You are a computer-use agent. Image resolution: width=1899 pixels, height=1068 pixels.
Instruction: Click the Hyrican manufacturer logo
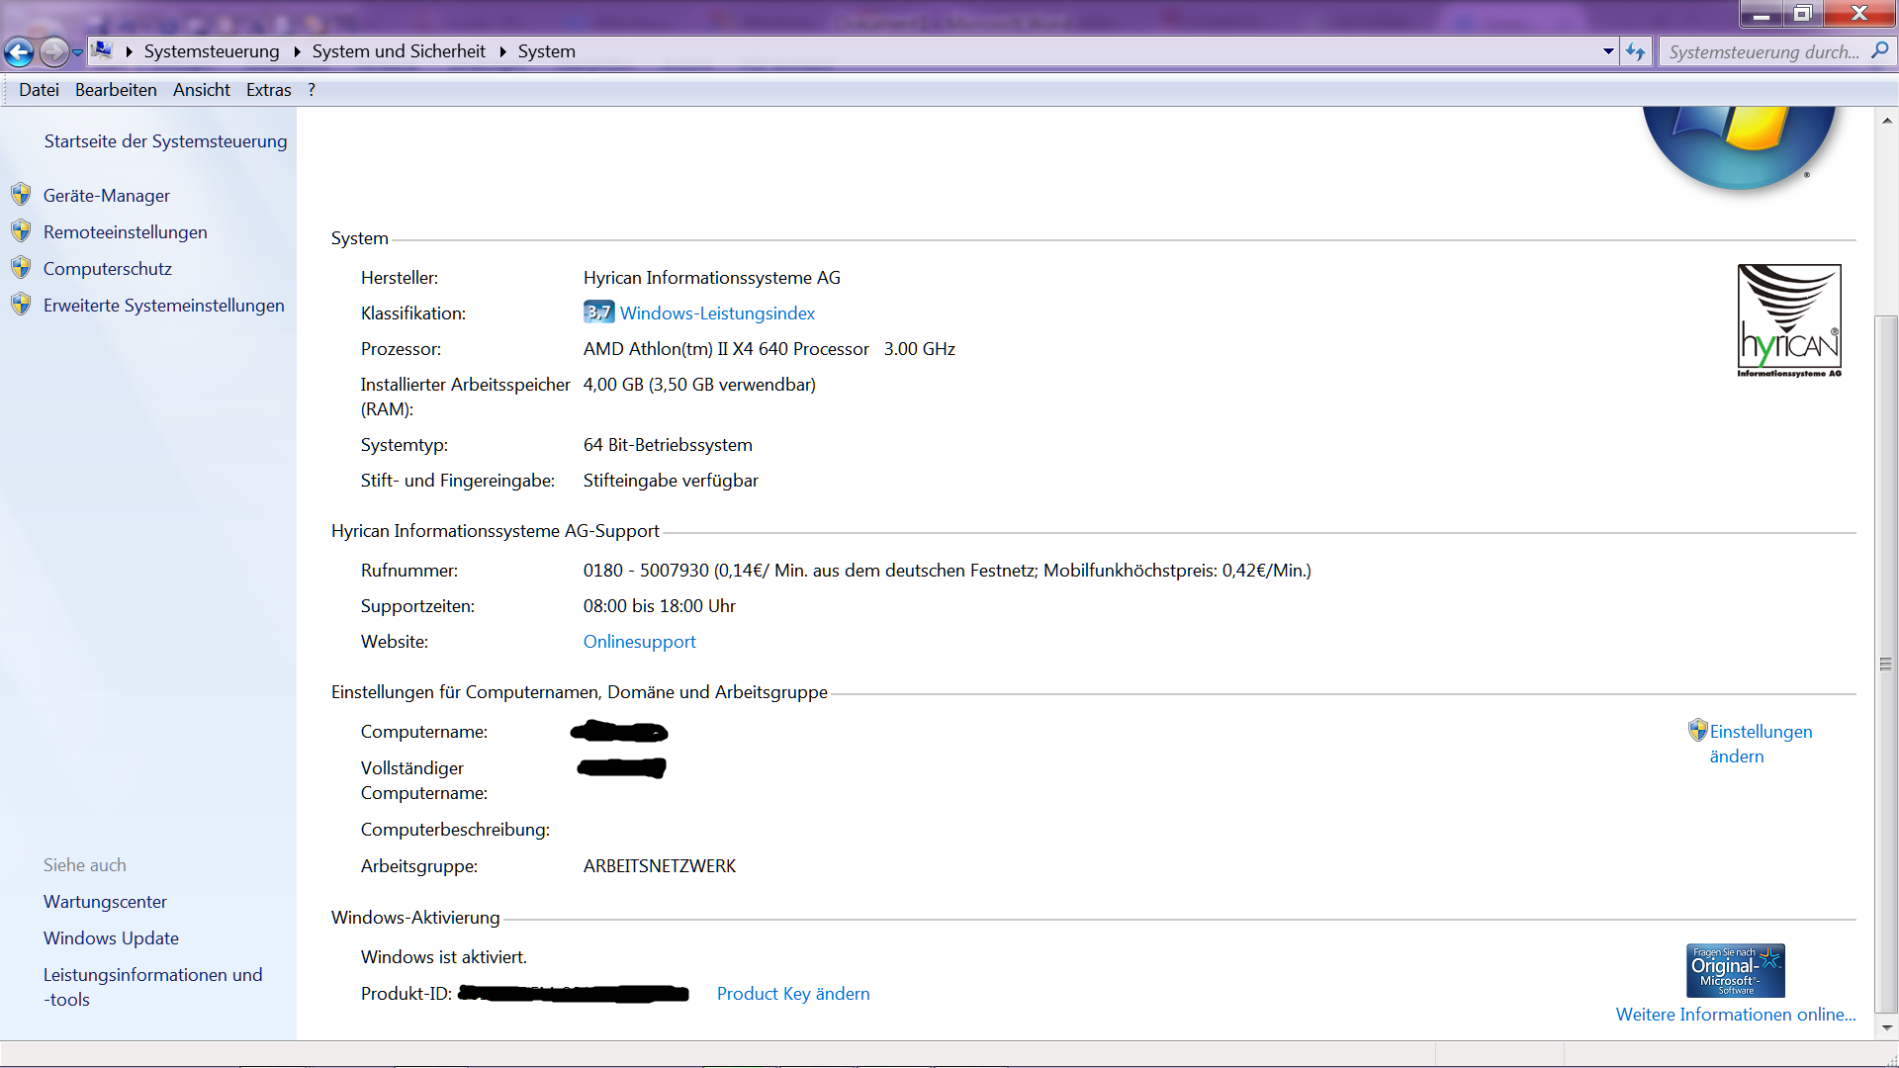pyautogui.click(x=1788, y=320)
